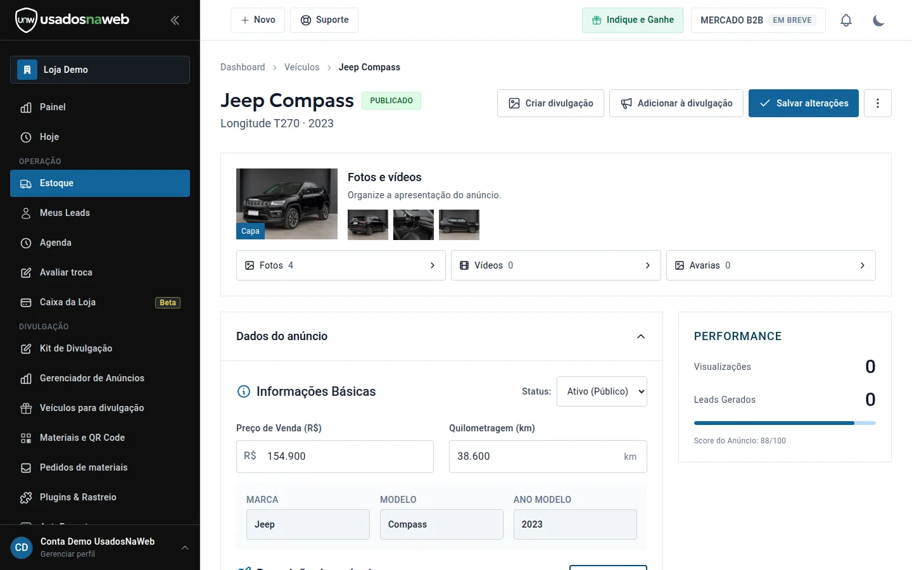Image resolution: width=912 pixels, height=570 pixels.
Task: Open notifications bell icon
Action: point(846,20)
